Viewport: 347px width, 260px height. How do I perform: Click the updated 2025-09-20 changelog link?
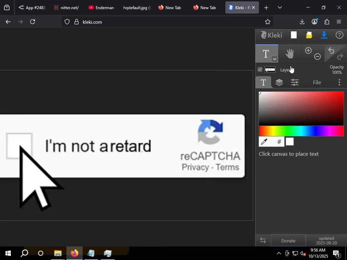coord(326,241)
